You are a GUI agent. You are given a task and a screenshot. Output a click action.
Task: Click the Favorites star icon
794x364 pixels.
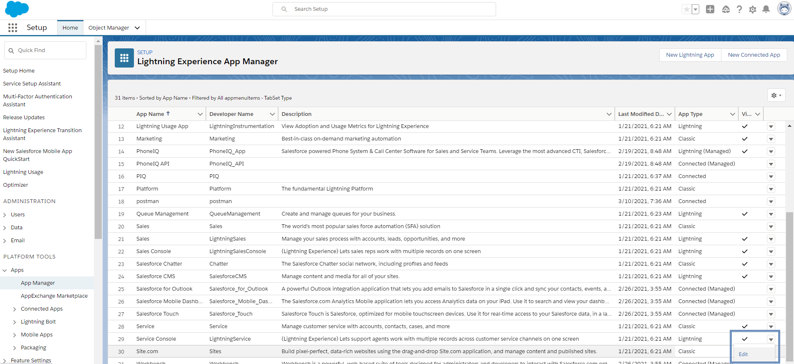tap(686, 9)
